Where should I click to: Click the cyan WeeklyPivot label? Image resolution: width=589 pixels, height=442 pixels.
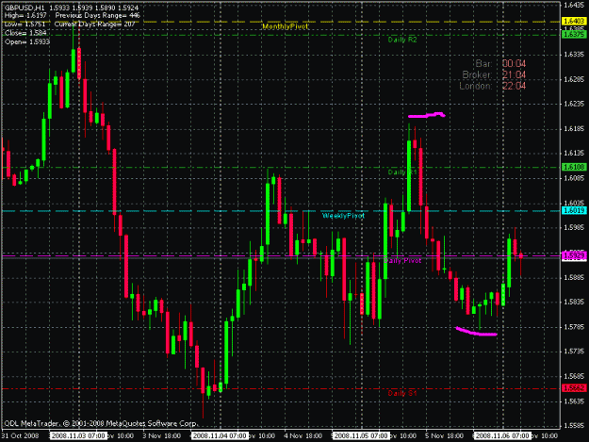343,216
